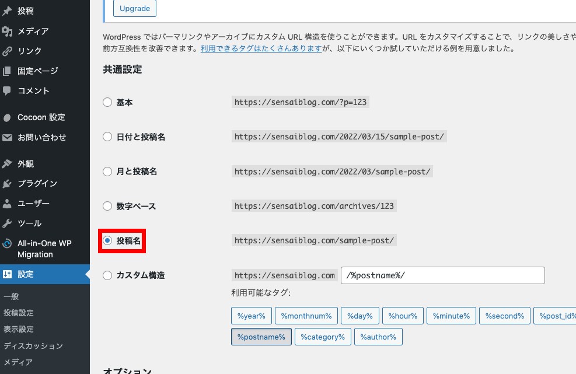The height and width of the screenshot is (374, 576).
Task: Click the custom structure /%postname%/ field
Action: [443, 275]
